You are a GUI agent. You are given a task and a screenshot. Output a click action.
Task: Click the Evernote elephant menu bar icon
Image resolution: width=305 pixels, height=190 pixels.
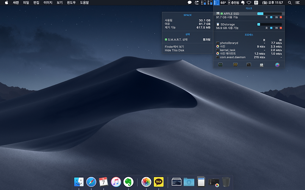click(x=243, y=3)
